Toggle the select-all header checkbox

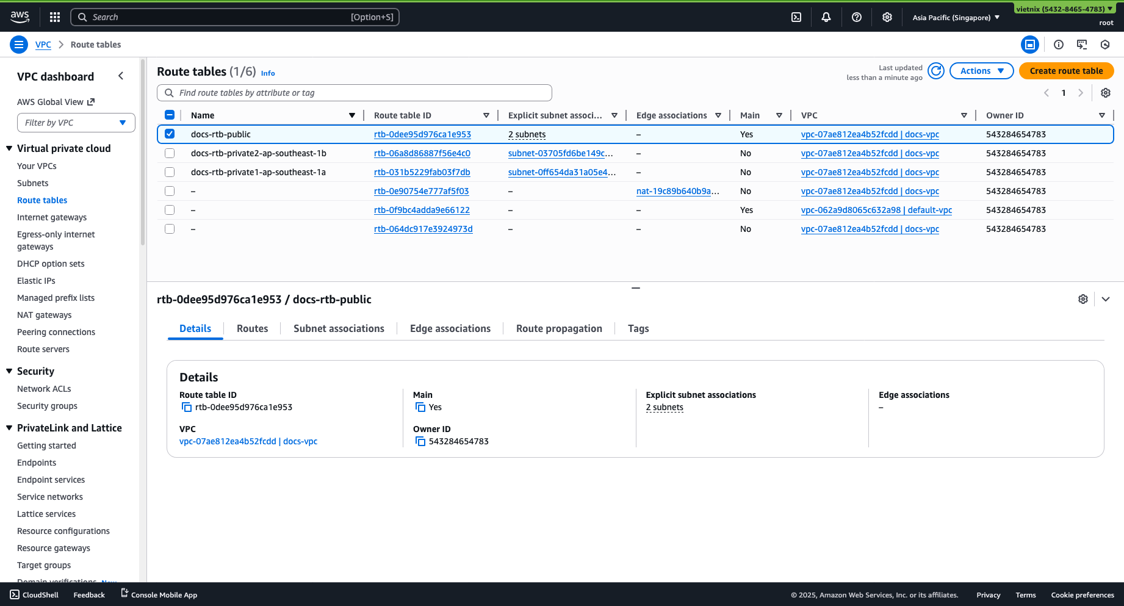(x=170, y=115)
